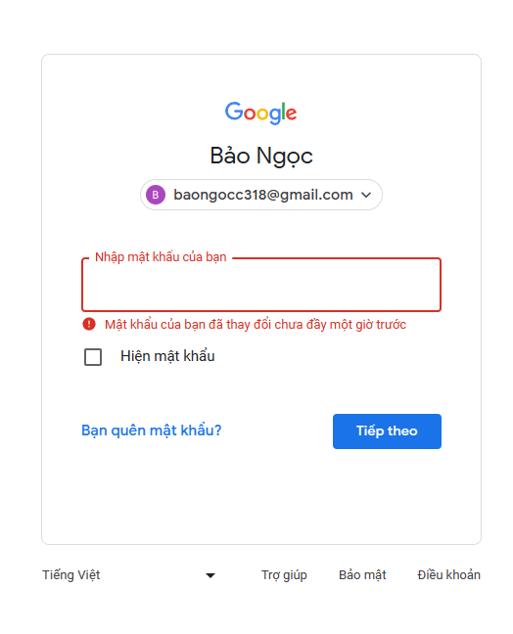Click the Bảo Ngọc name heading
Screen dimensions: 513x634
[x=261, y=157]
